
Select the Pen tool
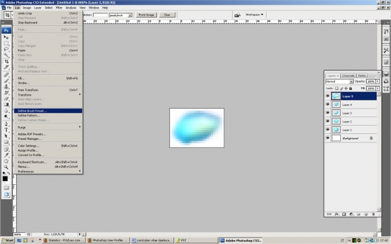[7, 124]
